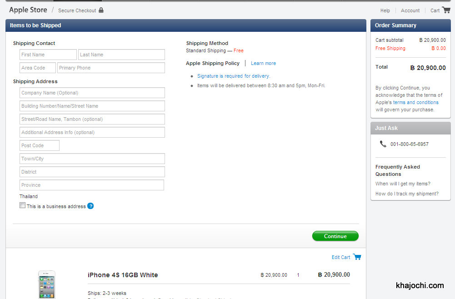Click the Learn more shipping policy link

click(263, 63)
